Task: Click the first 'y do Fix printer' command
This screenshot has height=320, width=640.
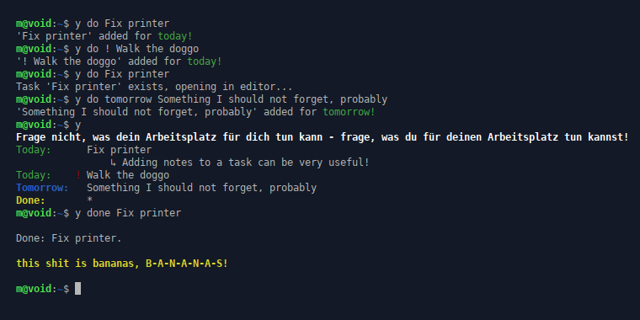Action: [x=122, y=24]
